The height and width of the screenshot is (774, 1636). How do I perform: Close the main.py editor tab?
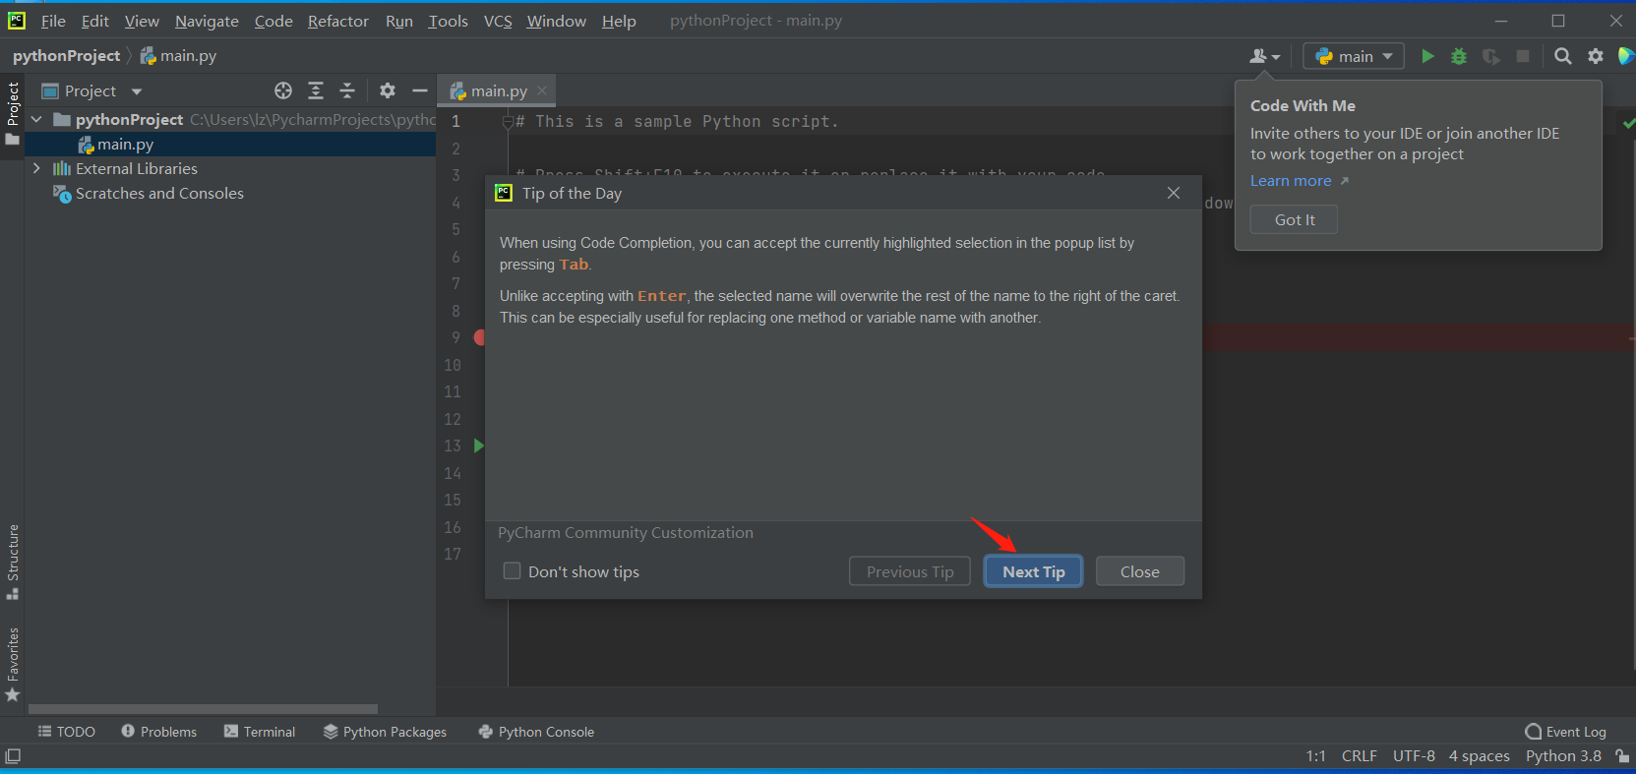[x=542, y=90]
